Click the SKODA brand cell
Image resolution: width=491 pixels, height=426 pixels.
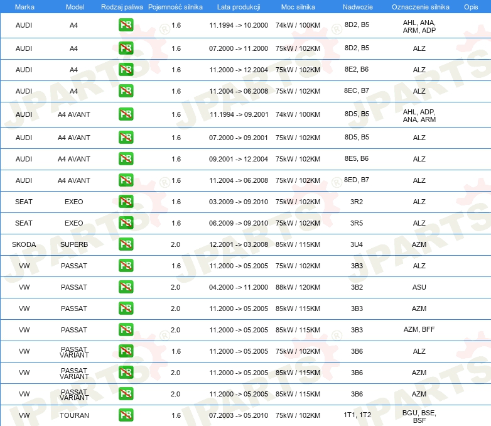pos(24,244)
